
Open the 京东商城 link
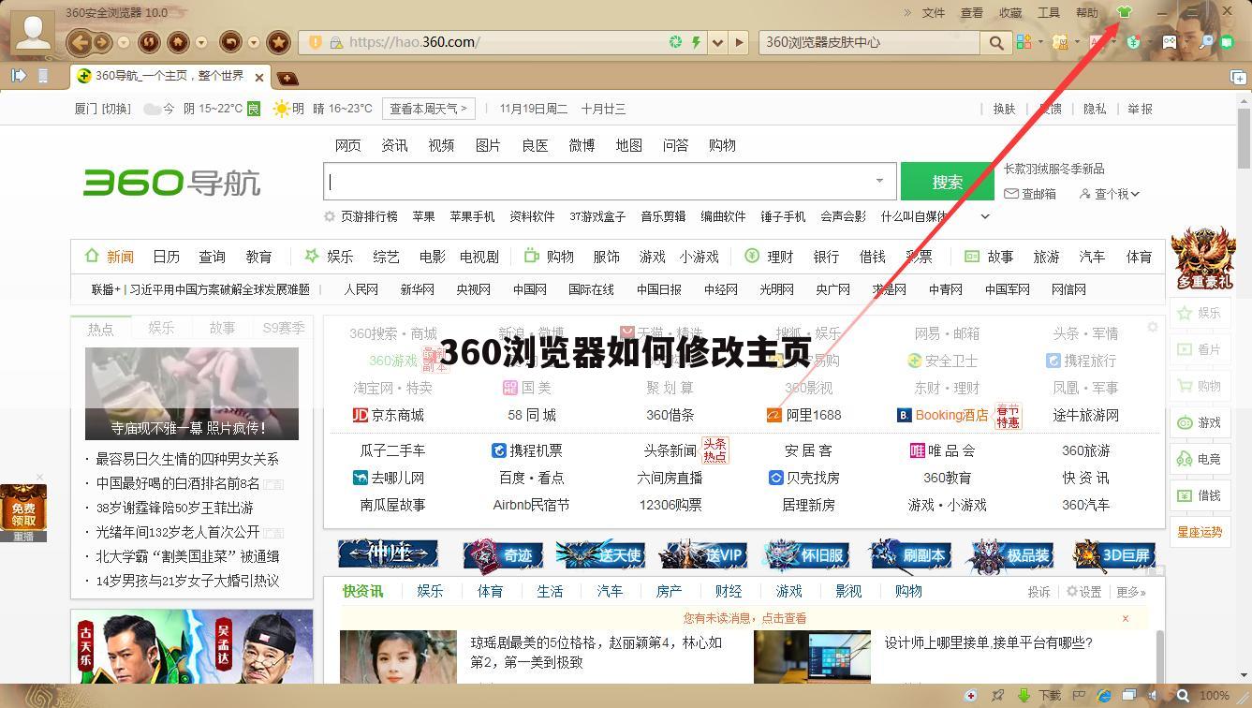point(388,415)
